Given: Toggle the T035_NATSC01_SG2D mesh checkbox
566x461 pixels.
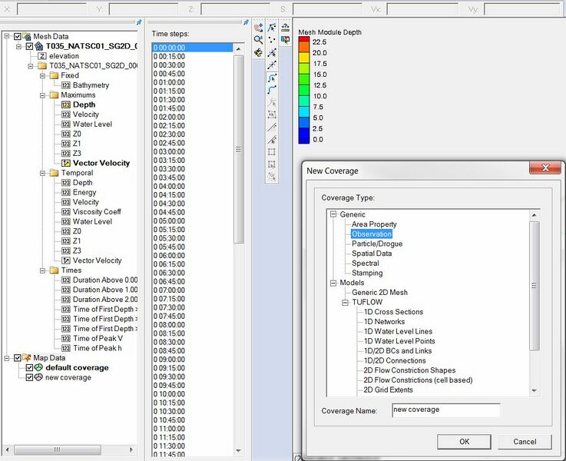Looking at the screenshot, I should 30,46.
